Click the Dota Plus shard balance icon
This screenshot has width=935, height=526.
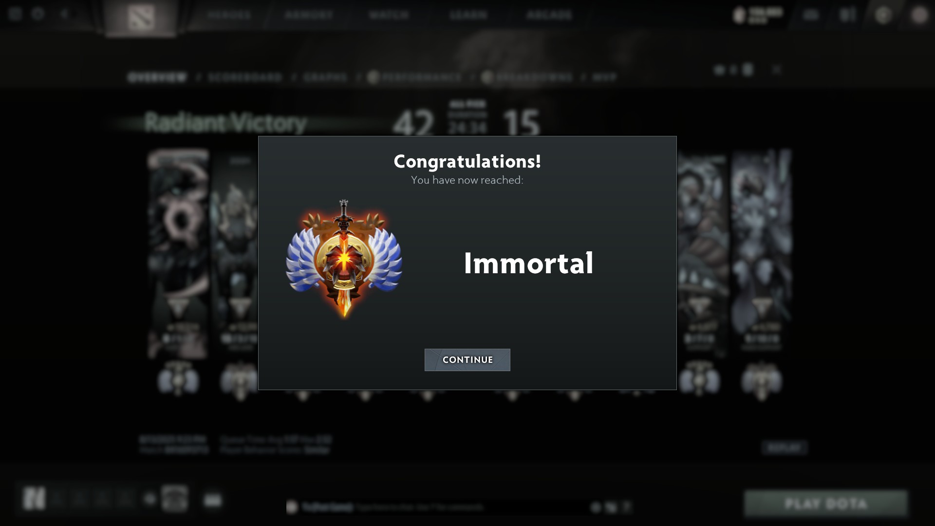pyautogui.click(x=740, y=15)
